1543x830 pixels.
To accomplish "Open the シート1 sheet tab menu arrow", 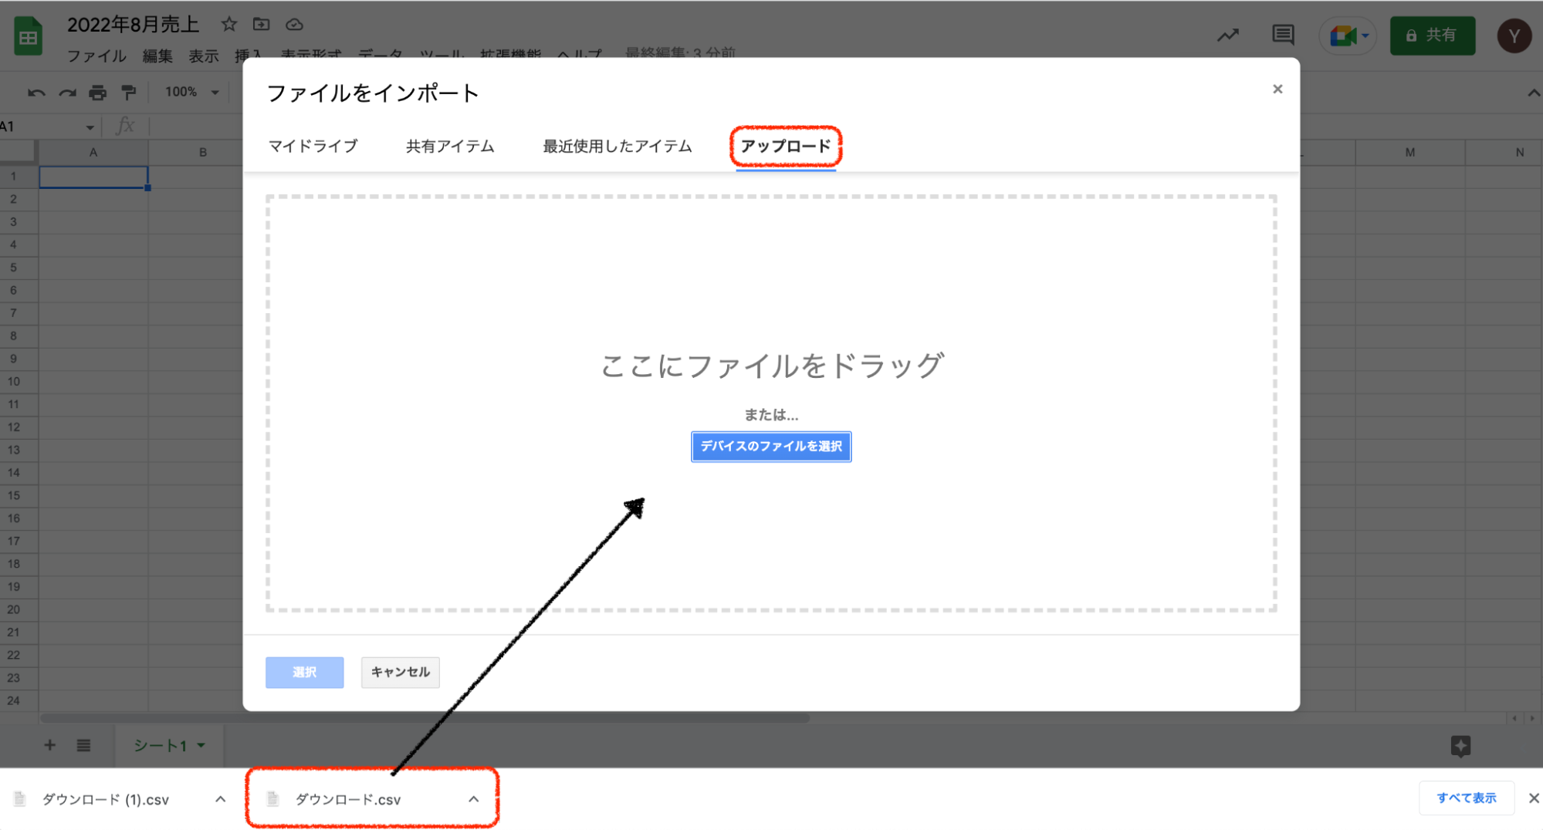I will (201, 745).
